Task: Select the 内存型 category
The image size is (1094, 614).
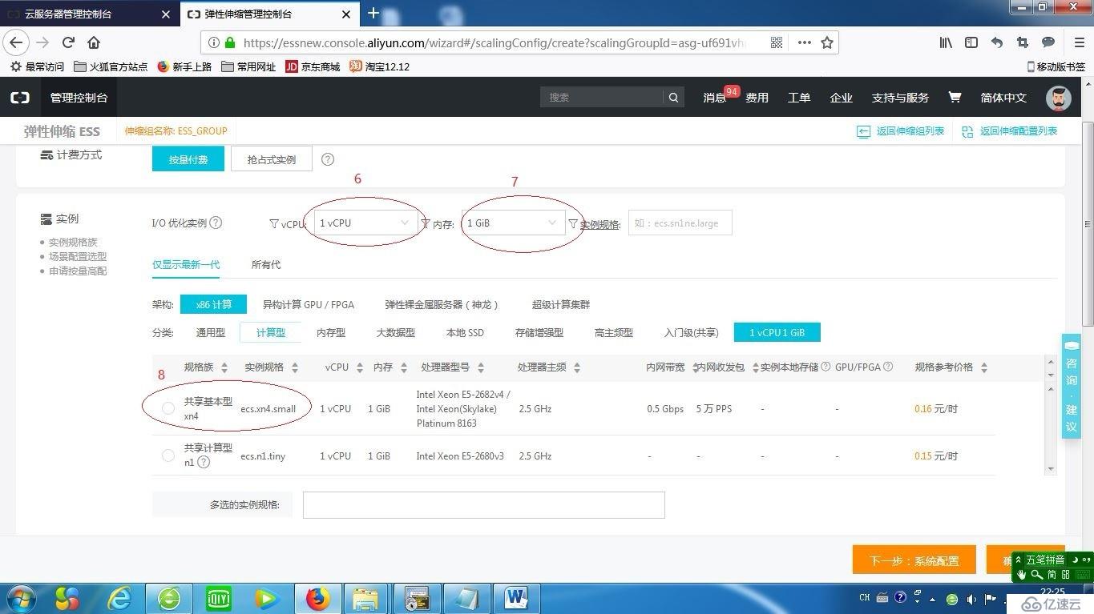Action: [x=331, y=332]
